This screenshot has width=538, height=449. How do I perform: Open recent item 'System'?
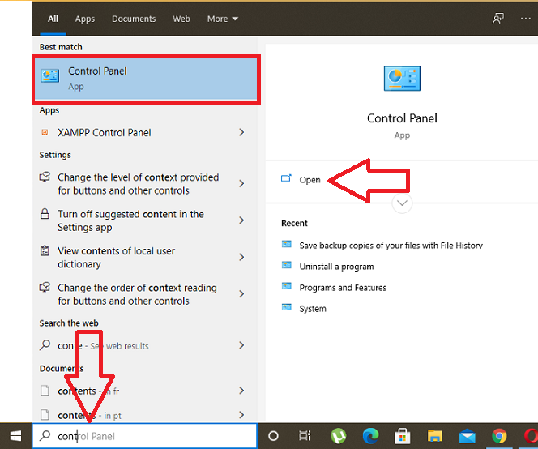(313, 309)
